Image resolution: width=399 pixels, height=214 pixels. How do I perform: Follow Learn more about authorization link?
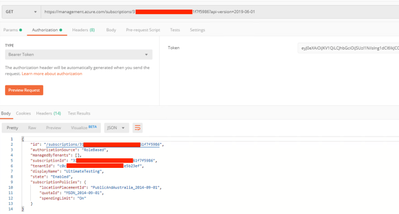coord(52,74)
